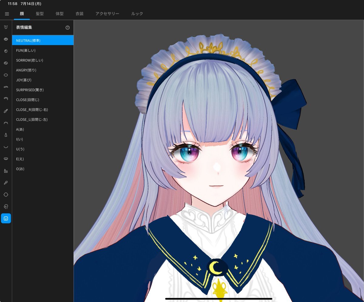The width and height of the screenshot is (364, 302).
Task: Select the mouth curve icon
Action: click(6, 147)
